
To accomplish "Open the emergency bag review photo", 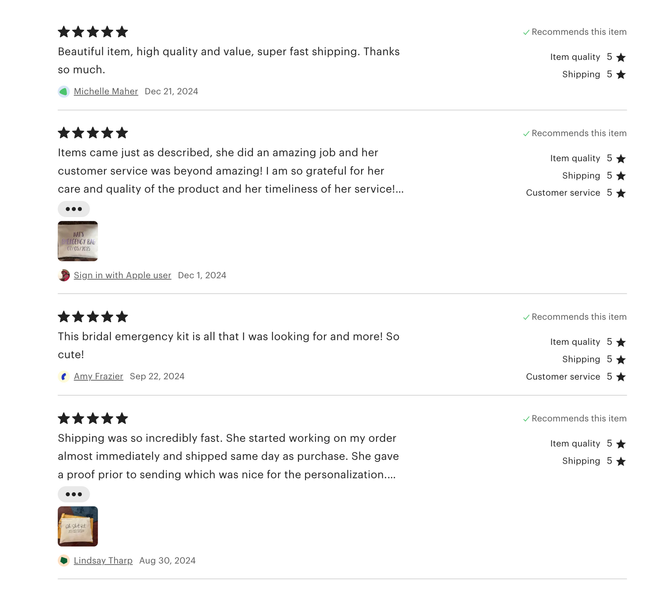I will [x=78, y=241].
